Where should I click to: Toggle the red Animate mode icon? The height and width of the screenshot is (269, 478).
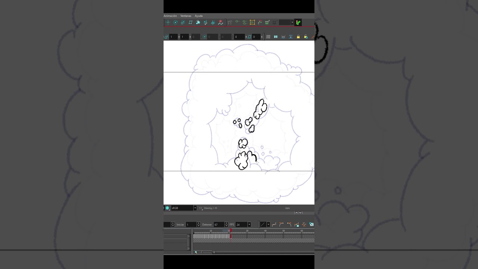pyautogui.click(x=220, y=22)
